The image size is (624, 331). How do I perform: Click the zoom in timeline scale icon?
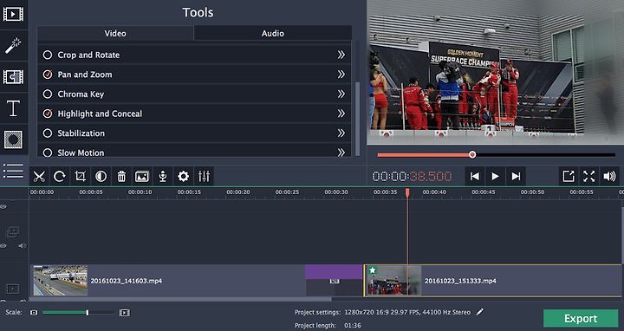click(125, 313)
